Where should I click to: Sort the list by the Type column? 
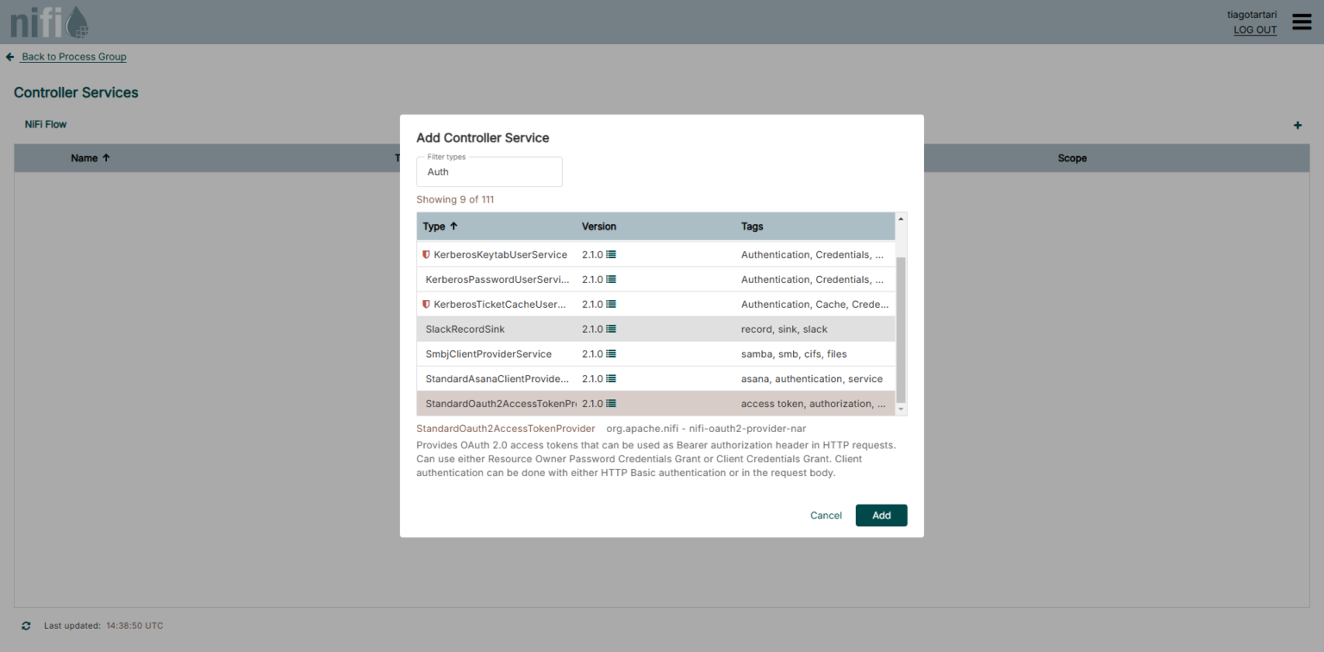point(435,226)
